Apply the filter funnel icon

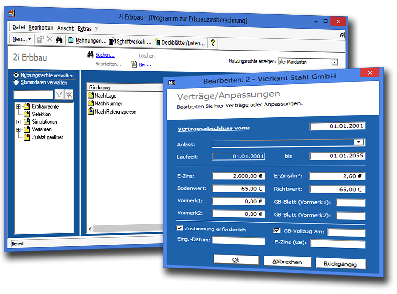[59, 95]
